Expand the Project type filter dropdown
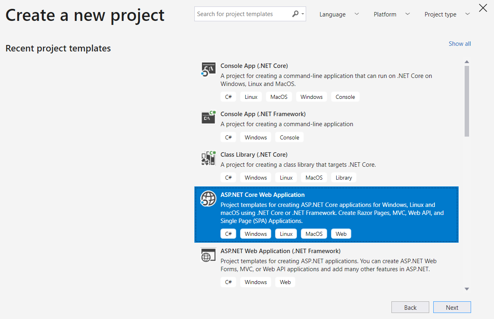The width and height of the screenshot is (494, 319). pos(447,14)
